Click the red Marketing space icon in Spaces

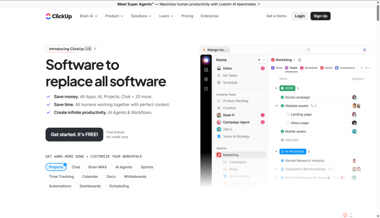click(x=219, y=155)
